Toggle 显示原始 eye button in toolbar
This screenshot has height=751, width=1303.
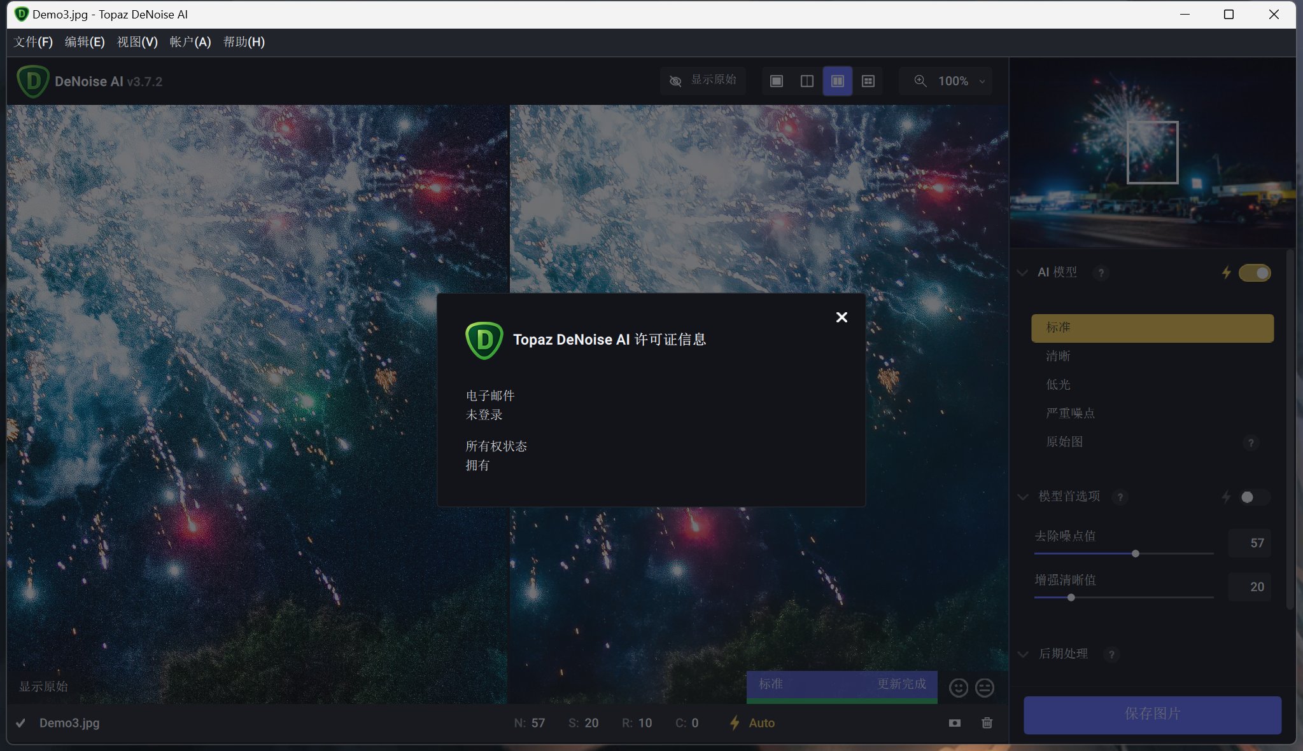[x=703, y=81]
